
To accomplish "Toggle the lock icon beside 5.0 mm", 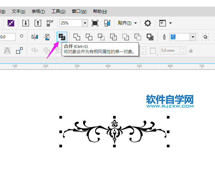I will coord(191,51).
